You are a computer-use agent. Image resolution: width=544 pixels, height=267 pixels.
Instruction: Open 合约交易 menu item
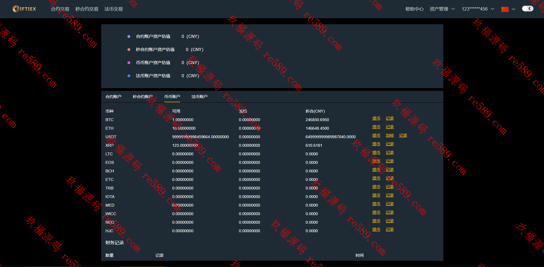click(x=60, y=9)
